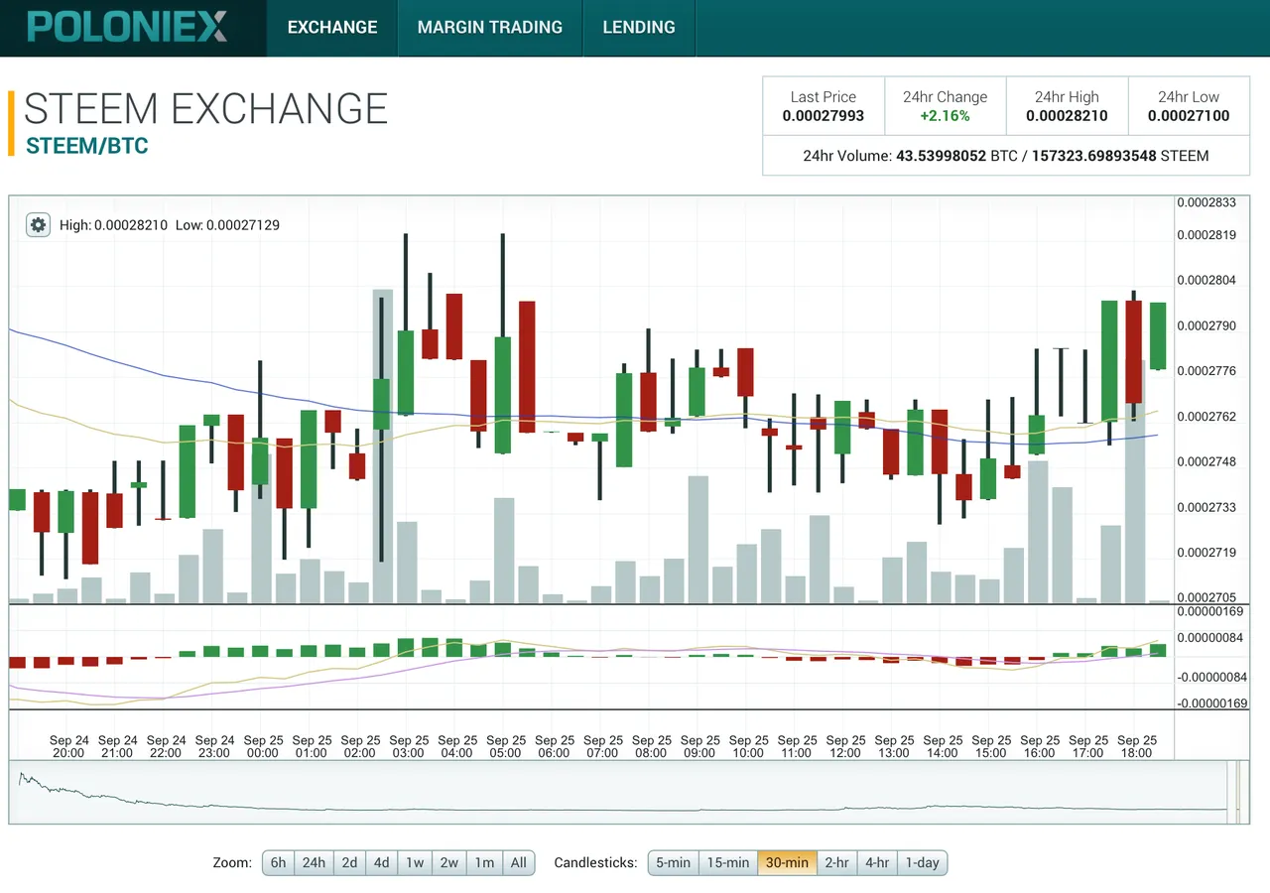1270x893 pixels.
Task: Set zoom to 4d
Action: 381,862
